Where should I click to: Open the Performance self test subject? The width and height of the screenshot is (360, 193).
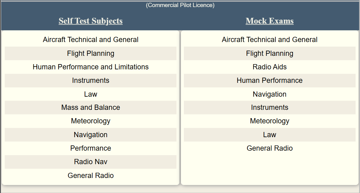pos(90,148)
